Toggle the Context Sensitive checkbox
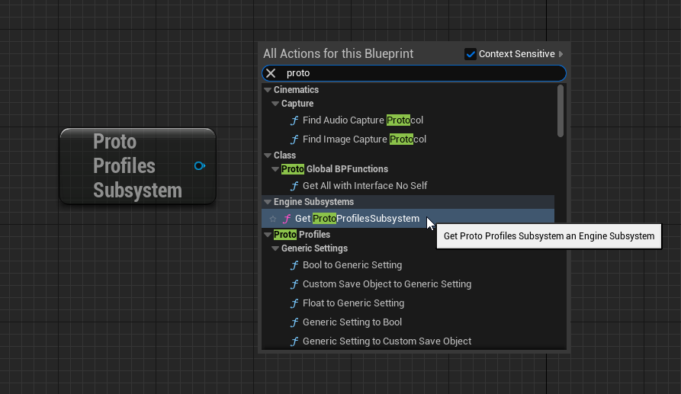 [471, 54]
